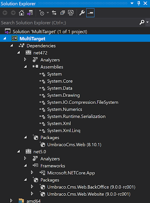This screenshot has height=203, width=150.
Task: Expand Umbraco.Cms.Web.Website package
Action: point(32,194)
